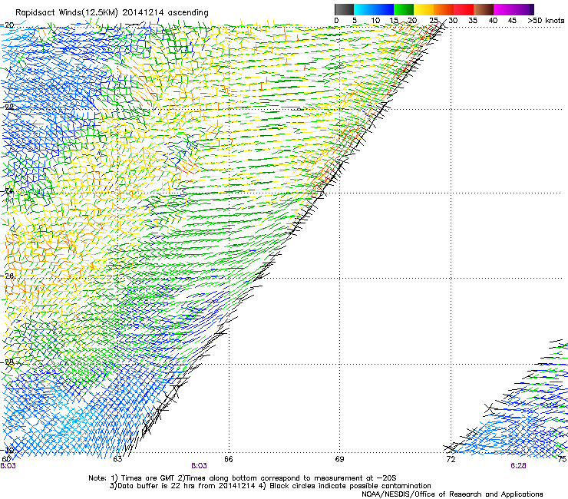Viewport: 568px width, 499px height.
Task: Click the 'Rapidscat Winds(12.5KM) 20141214 ascending' title
Action: [x=112, y=13]
